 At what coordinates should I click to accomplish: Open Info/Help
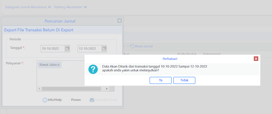[52, 100]
